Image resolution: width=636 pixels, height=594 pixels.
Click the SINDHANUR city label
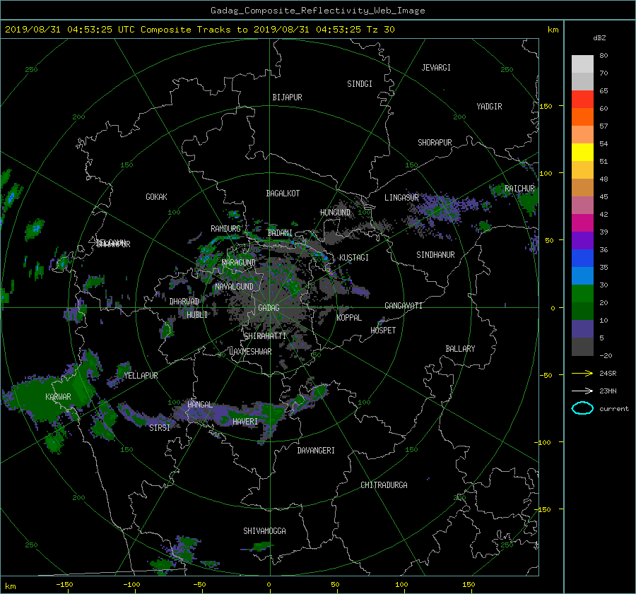point(435,255)
